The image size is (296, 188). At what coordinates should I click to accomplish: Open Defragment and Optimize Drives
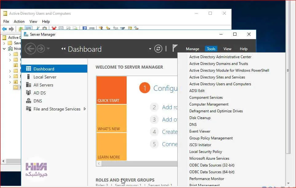[216, 111]
